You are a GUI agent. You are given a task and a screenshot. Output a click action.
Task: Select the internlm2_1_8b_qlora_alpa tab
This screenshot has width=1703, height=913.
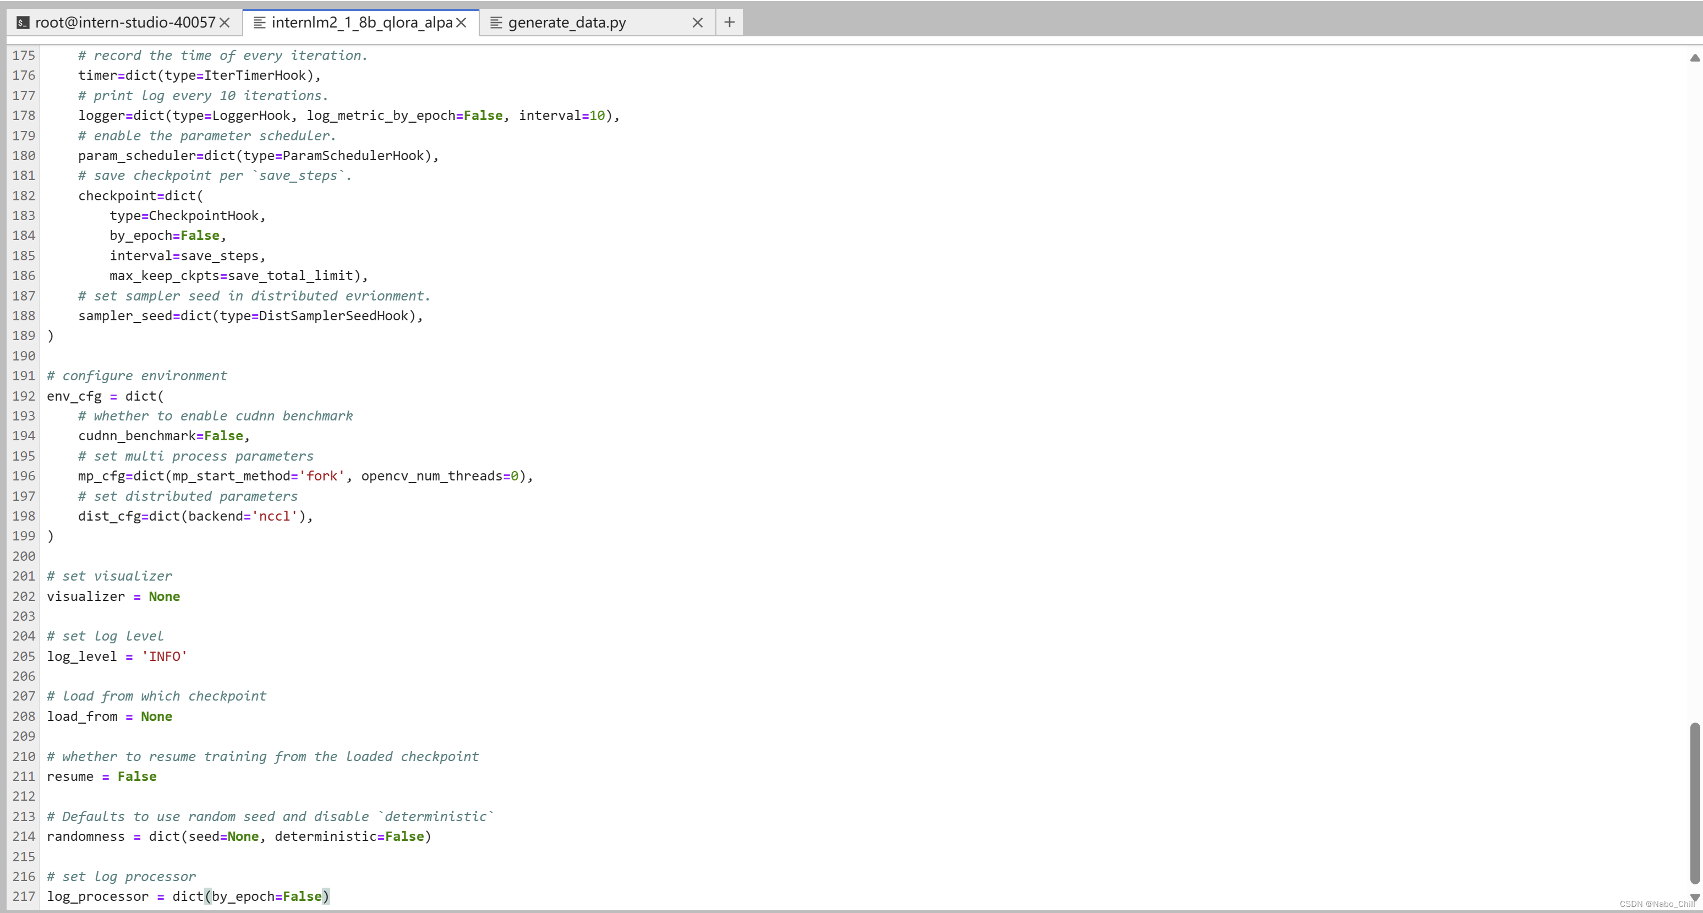coord(362,23)
